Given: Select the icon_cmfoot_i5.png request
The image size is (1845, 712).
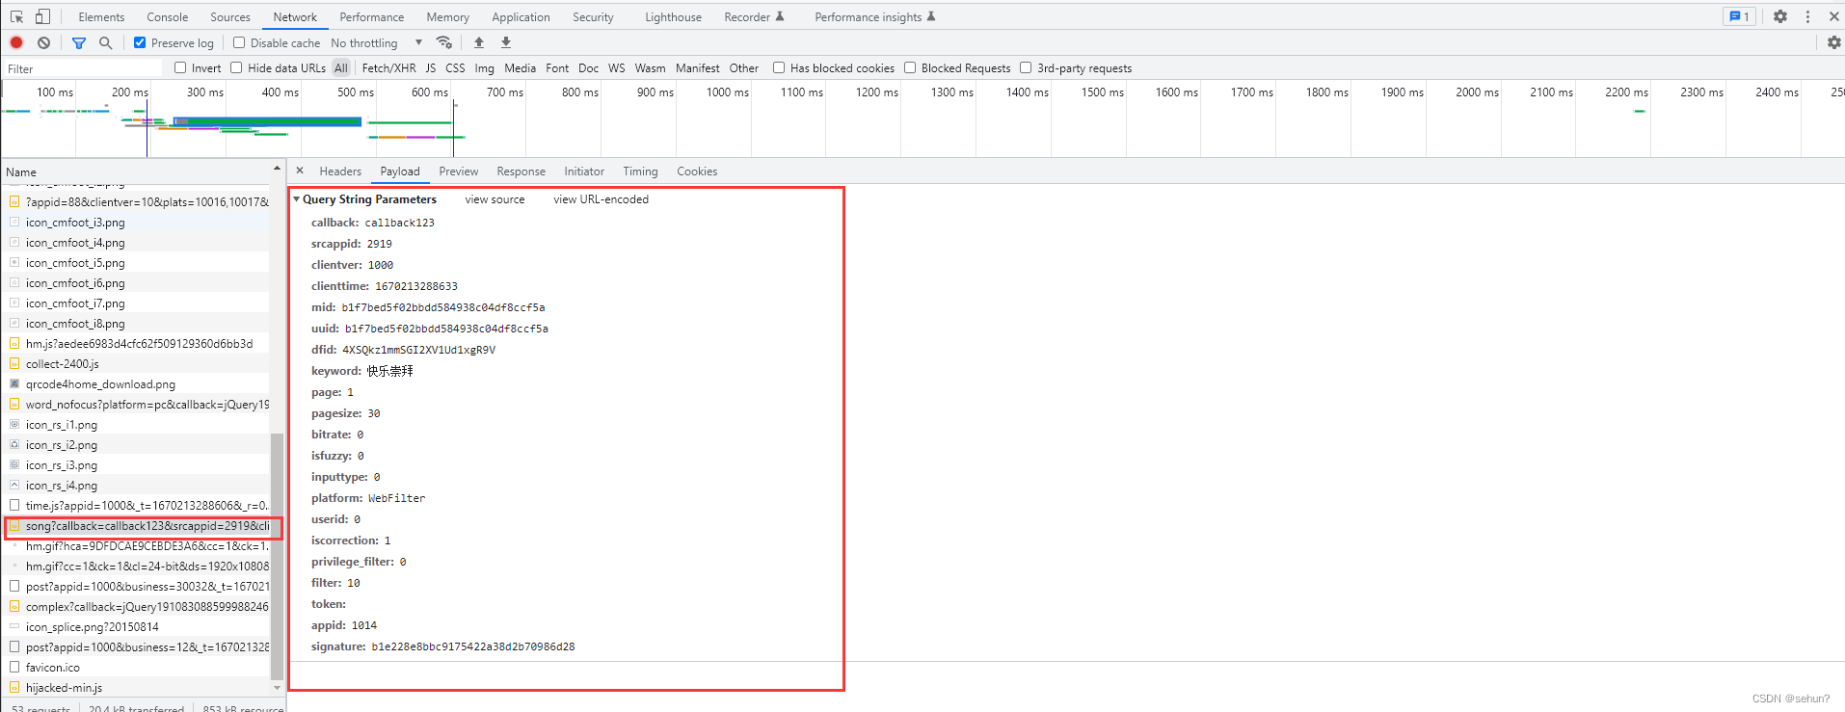Looking at the screenshot, I should pos(136,263).
